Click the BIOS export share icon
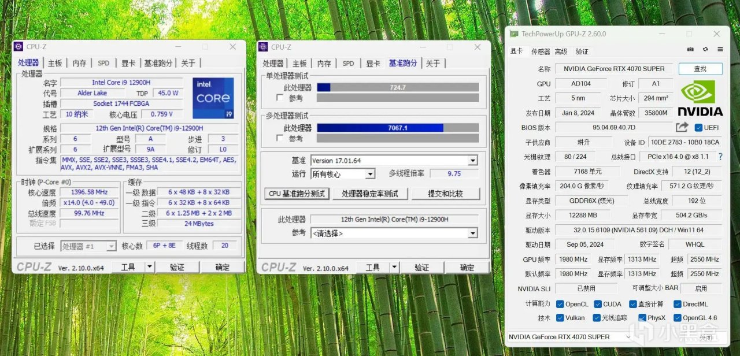 point(682,127)
